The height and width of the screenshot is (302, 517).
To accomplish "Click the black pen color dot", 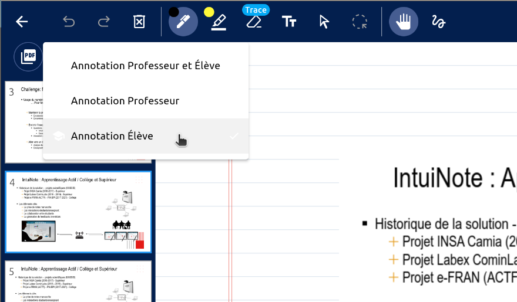I will point(173,12).
